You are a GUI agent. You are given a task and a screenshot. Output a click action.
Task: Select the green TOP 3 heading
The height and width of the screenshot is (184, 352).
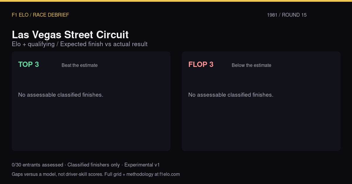(28, 65)
